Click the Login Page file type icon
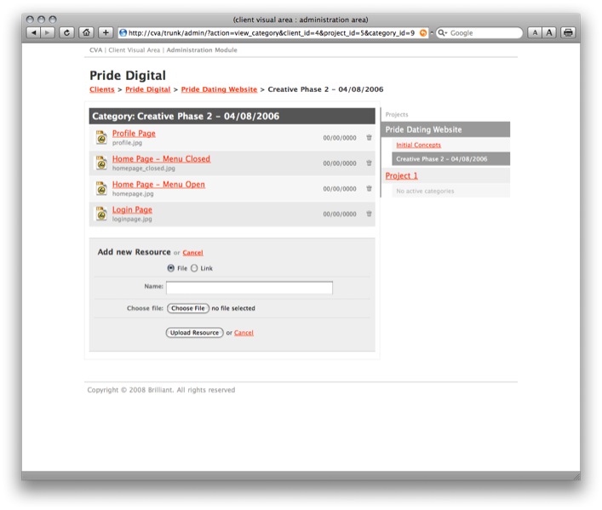The height and width of the screenshot is (510, 602). tap(101, 214)
